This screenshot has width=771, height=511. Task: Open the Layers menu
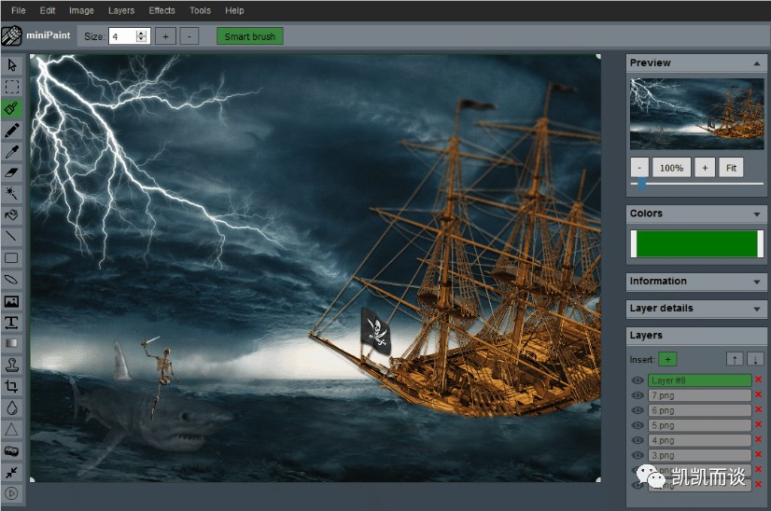coord(121,10)
